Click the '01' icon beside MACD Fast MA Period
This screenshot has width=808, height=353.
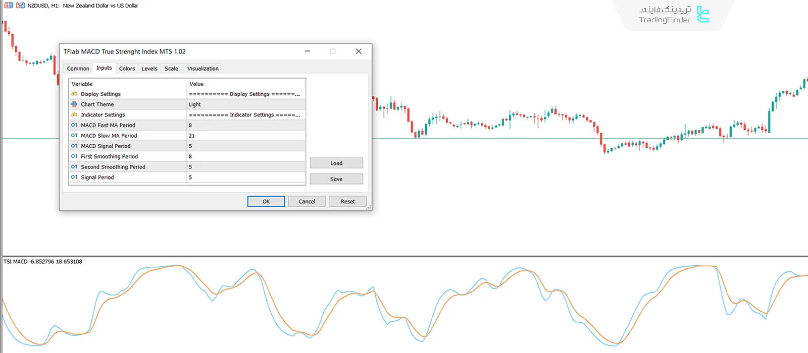point(74,125)
